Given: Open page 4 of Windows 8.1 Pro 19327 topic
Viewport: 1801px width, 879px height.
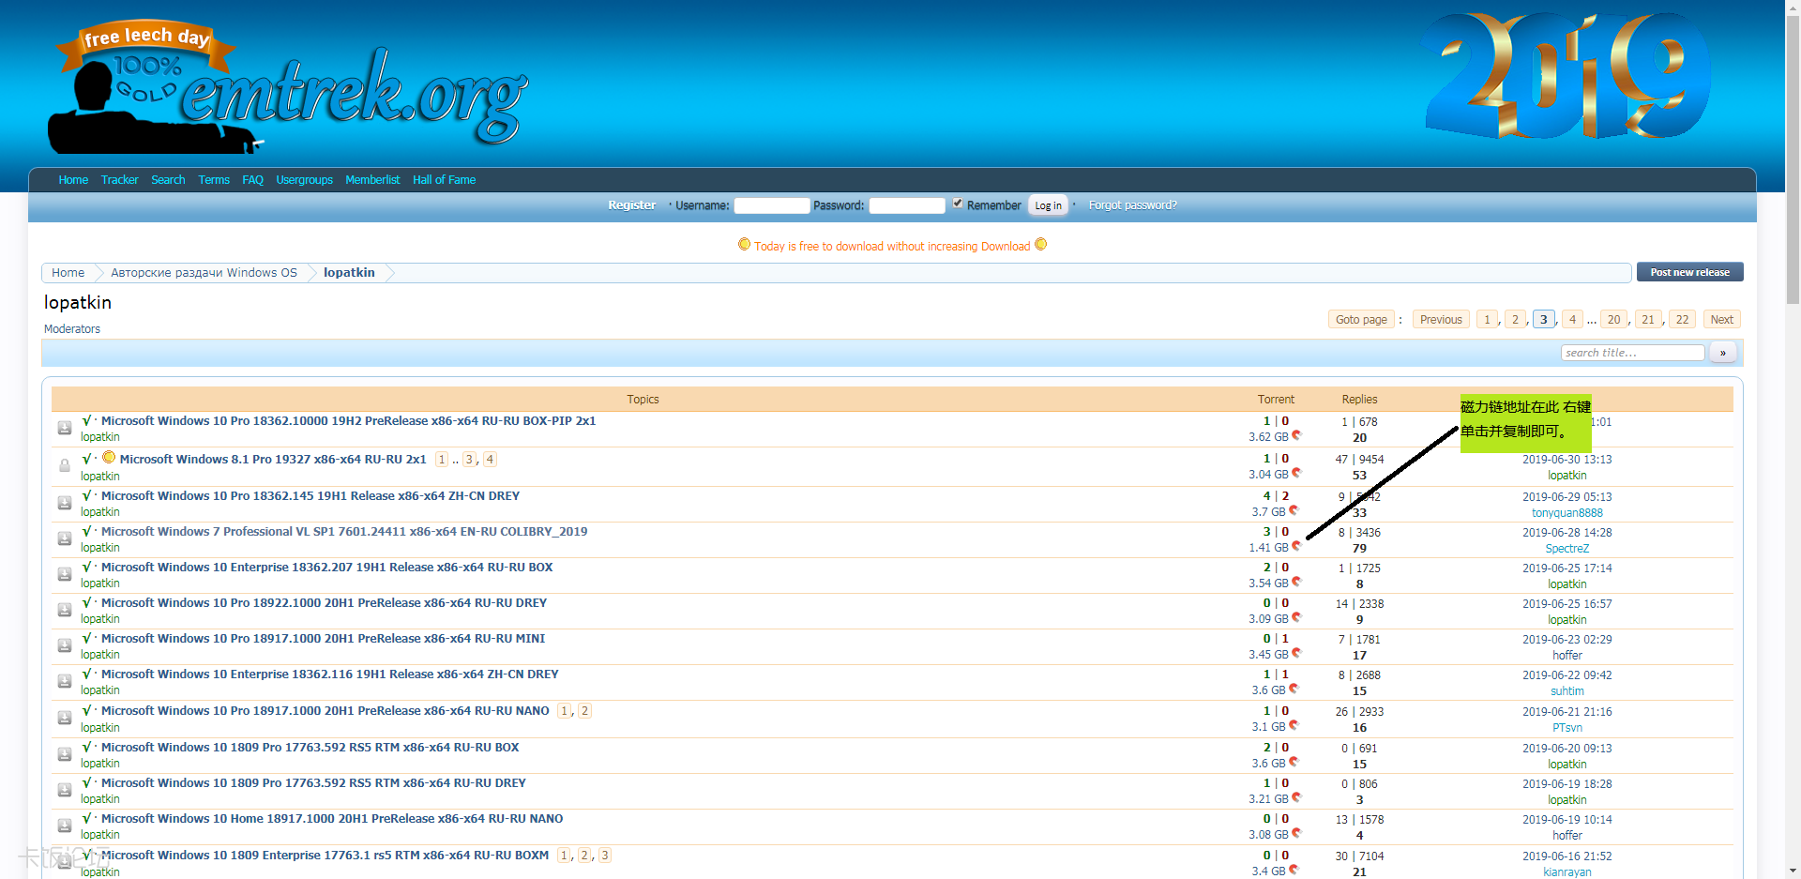Looking at the screenshot, I should pyautogui.click(x=490, y=460).
